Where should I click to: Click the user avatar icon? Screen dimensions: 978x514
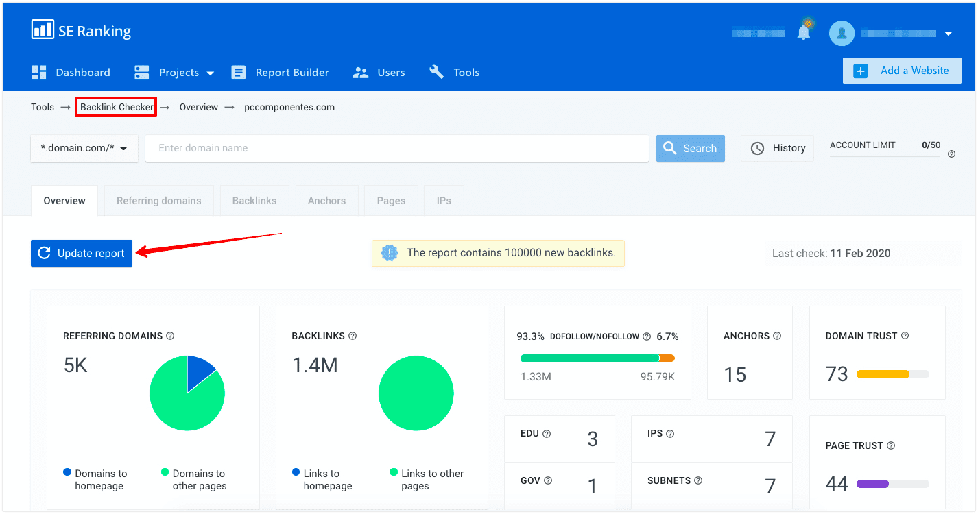[842, 33]
